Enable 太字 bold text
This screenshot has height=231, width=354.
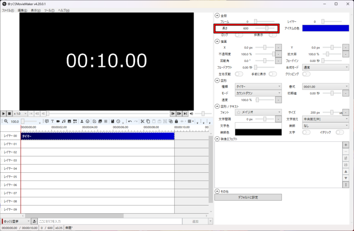[306, 132]
